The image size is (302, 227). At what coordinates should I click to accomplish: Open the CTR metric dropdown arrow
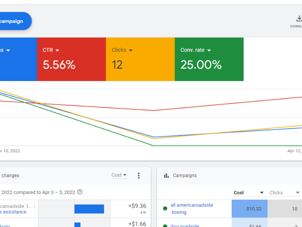click(57, 50)
